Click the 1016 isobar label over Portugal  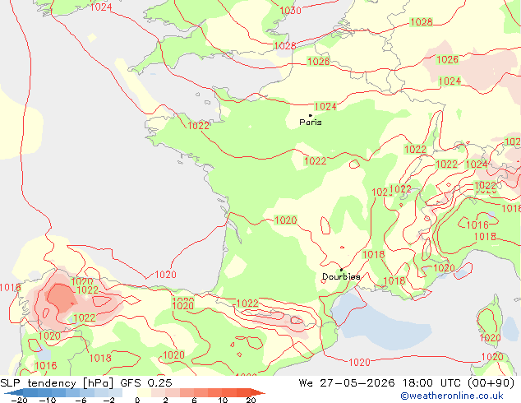(46, 366)
